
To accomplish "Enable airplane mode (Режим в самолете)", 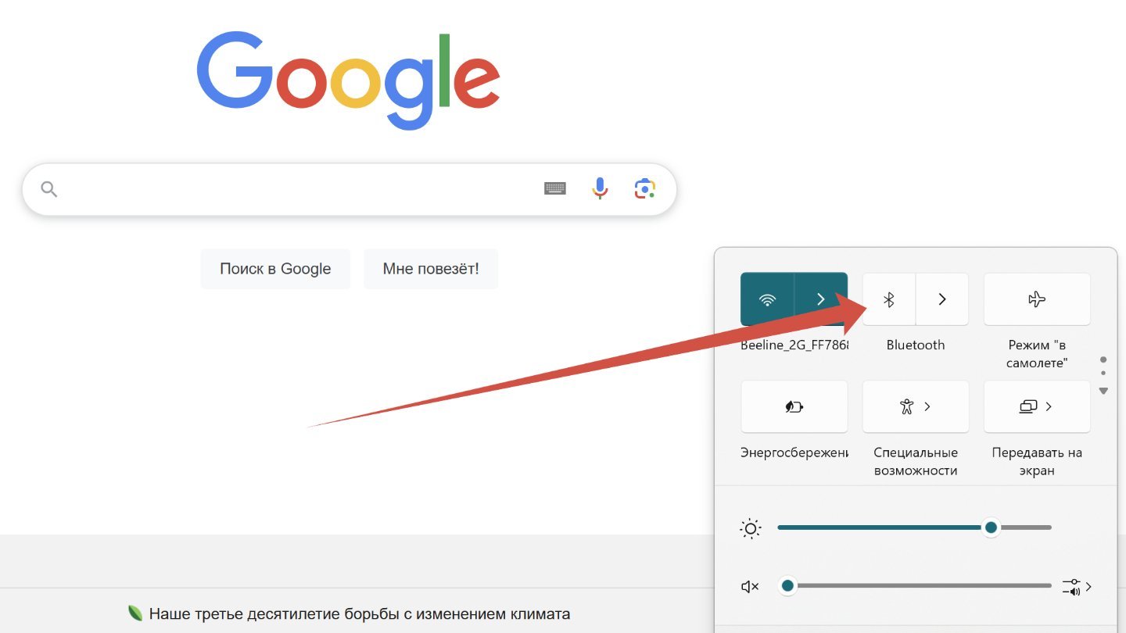I will coord(1037,299).
